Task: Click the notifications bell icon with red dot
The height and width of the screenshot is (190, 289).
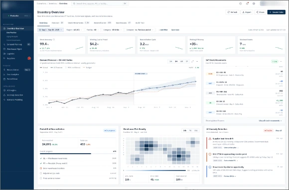Action: point(247,3)
